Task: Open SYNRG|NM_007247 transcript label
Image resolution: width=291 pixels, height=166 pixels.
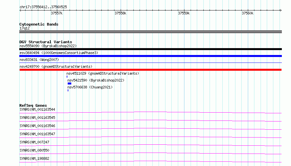Action: click(x=34, y=142)
